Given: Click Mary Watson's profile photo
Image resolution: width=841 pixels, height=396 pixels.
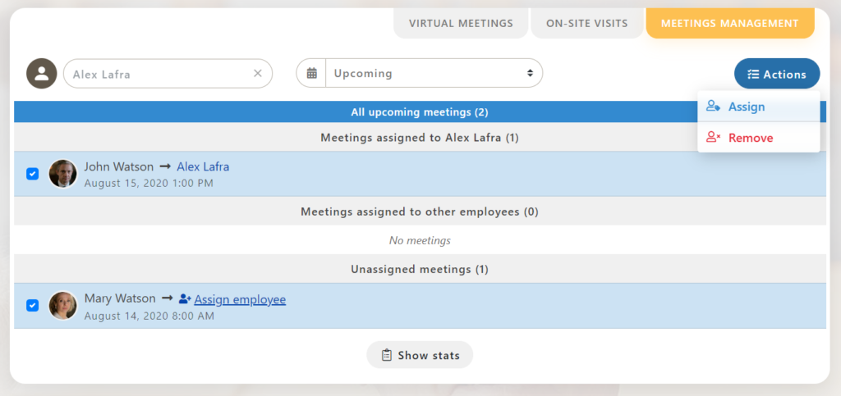Looking at the screenshot, I should [62, 306].
